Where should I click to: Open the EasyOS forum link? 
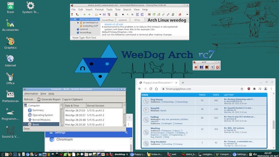coord(155,108)
